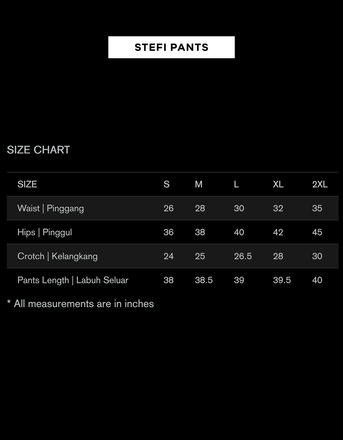Click the SIZE CHART heading
343x440 pixels.
pos(38,150)
